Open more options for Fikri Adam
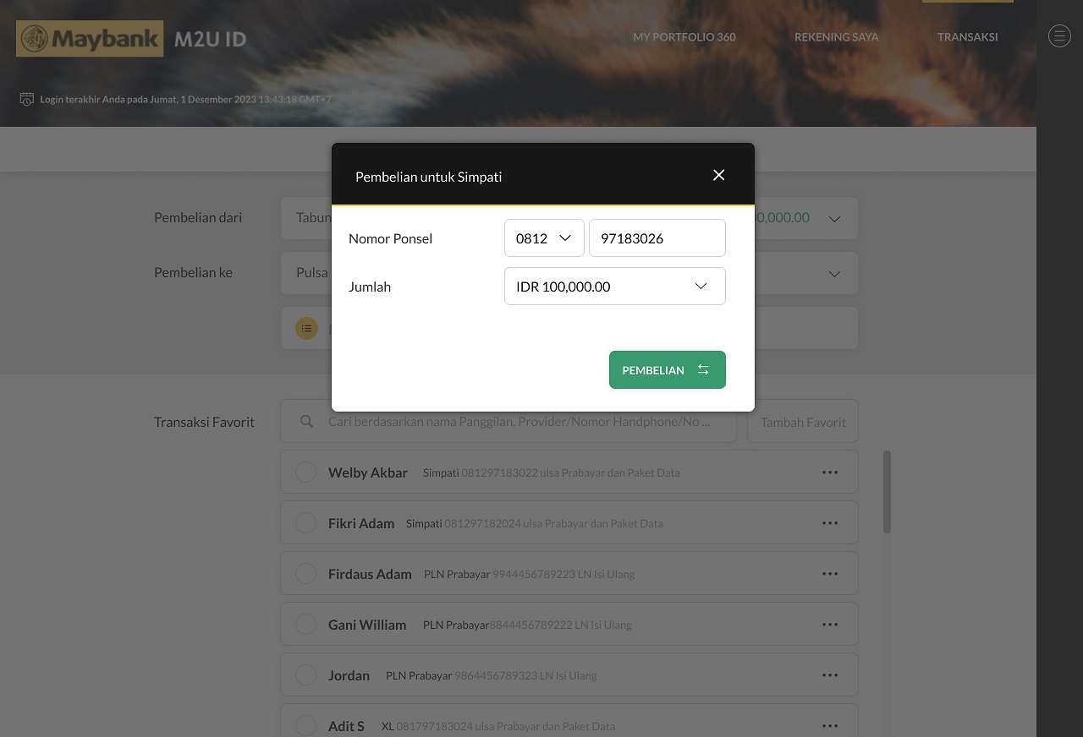The height and width of the screenshot is (737, 1083). [830, 523]
